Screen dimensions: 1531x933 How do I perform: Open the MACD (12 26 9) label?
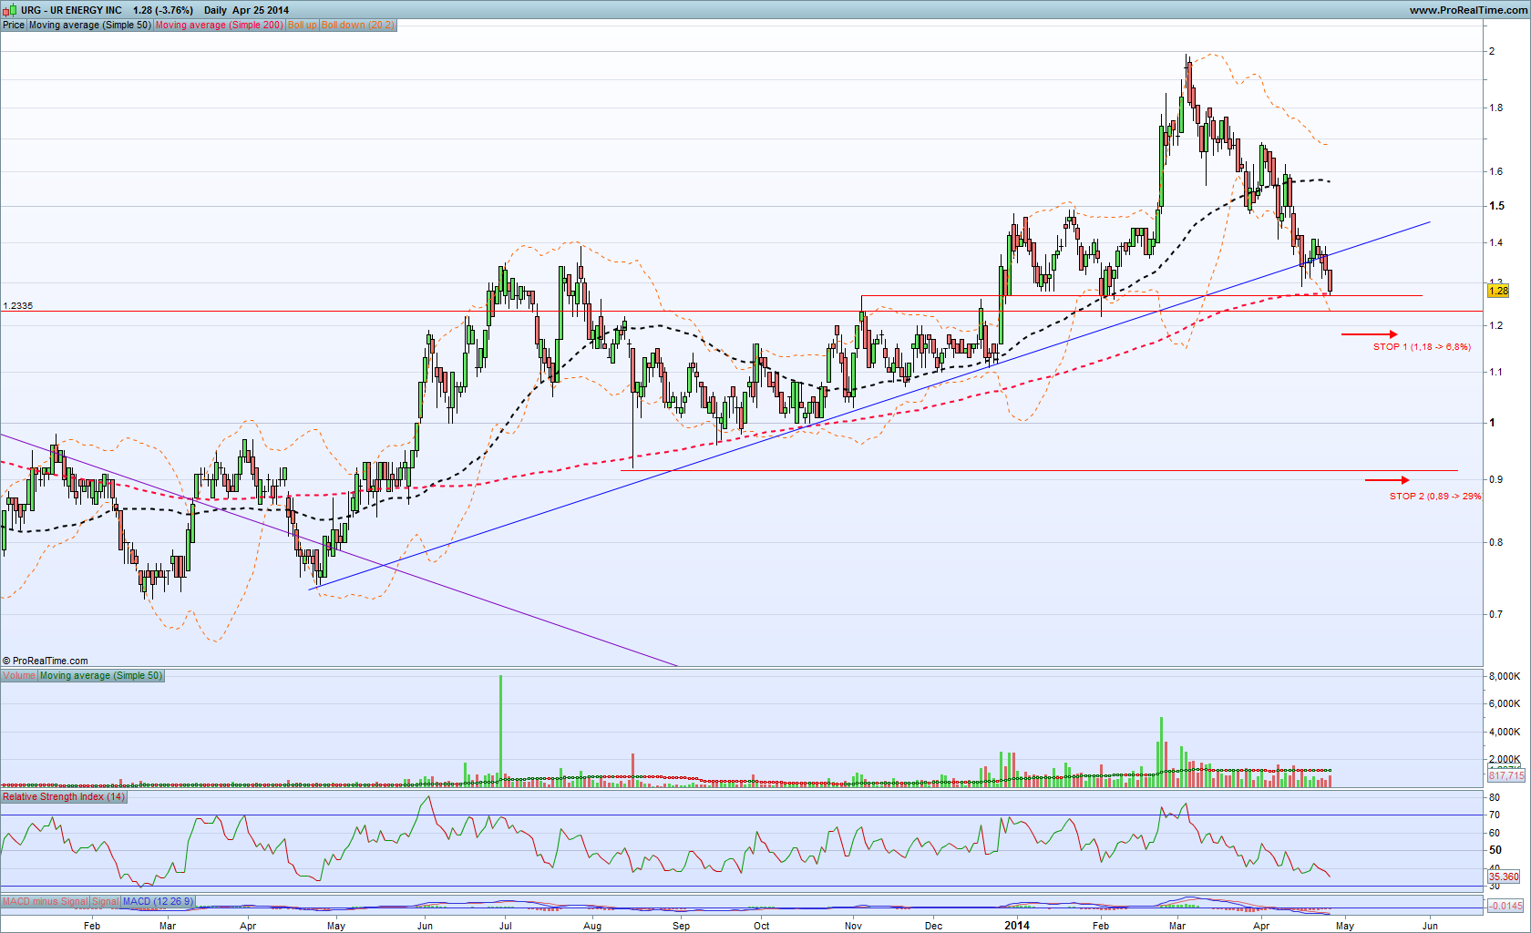point(158,902)
